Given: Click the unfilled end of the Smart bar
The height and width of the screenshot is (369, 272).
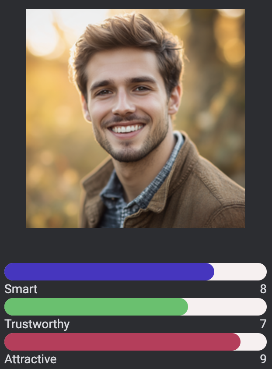Looking at the screenshot, I should pos(241,272).
